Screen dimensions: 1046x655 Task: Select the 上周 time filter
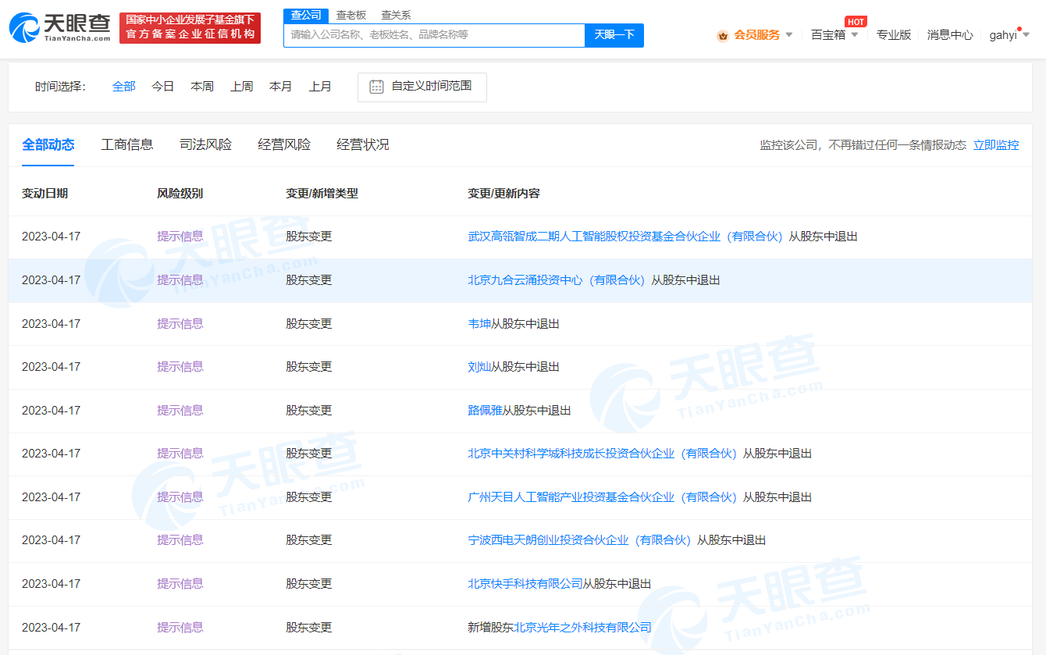(242, 87)
